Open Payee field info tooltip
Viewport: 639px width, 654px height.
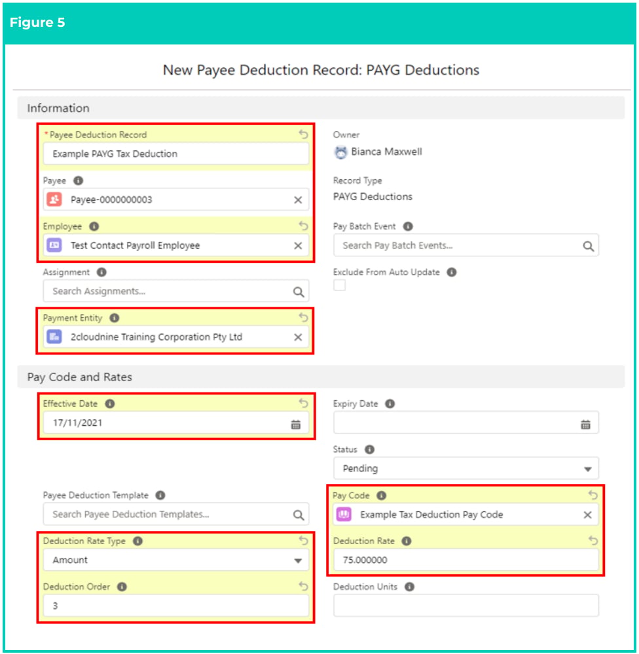(78, 181)
